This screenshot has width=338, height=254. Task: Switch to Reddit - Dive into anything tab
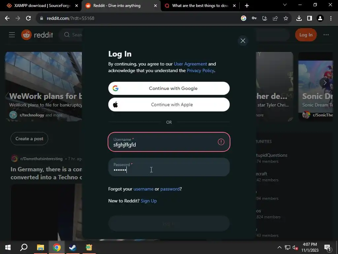(x=121, y=6)
